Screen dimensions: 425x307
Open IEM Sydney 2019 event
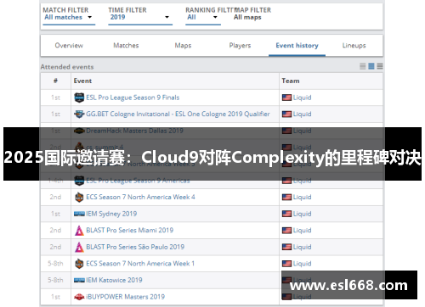111,214
